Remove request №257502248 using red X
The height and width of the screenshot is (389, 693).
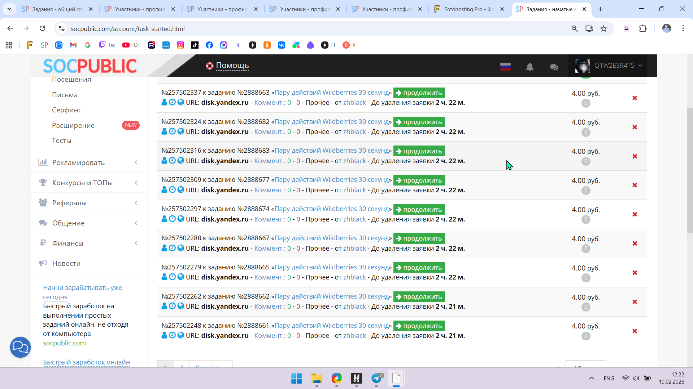coord(635,331)
